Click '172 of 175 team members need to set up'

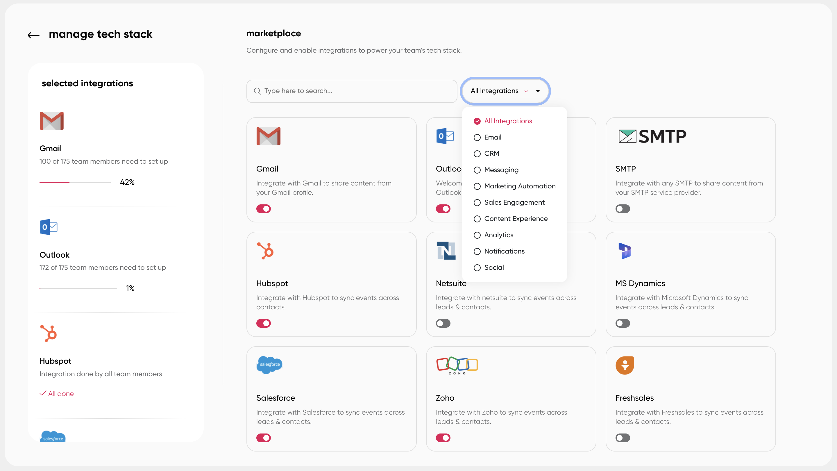[103, 267]
